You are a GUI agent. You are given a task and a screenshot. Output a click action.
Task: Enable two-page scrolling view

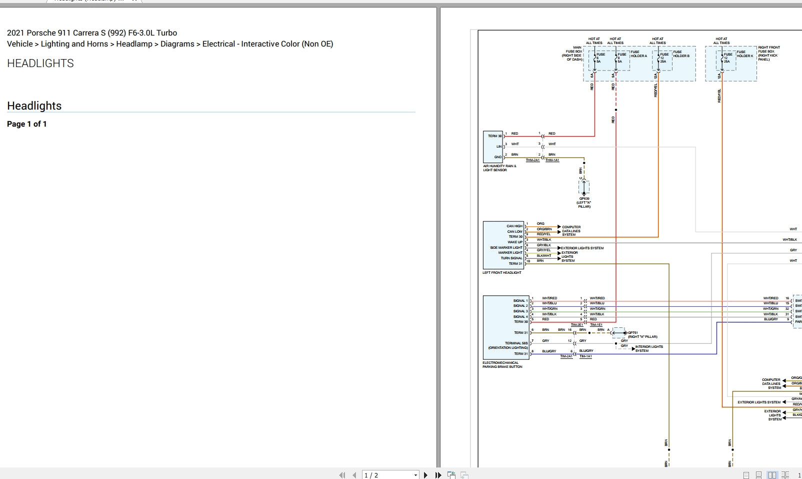(785, 475)
